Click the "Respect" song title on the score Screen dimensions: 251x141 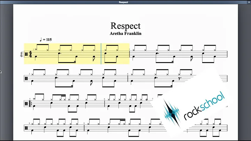(x=125, y=26)
